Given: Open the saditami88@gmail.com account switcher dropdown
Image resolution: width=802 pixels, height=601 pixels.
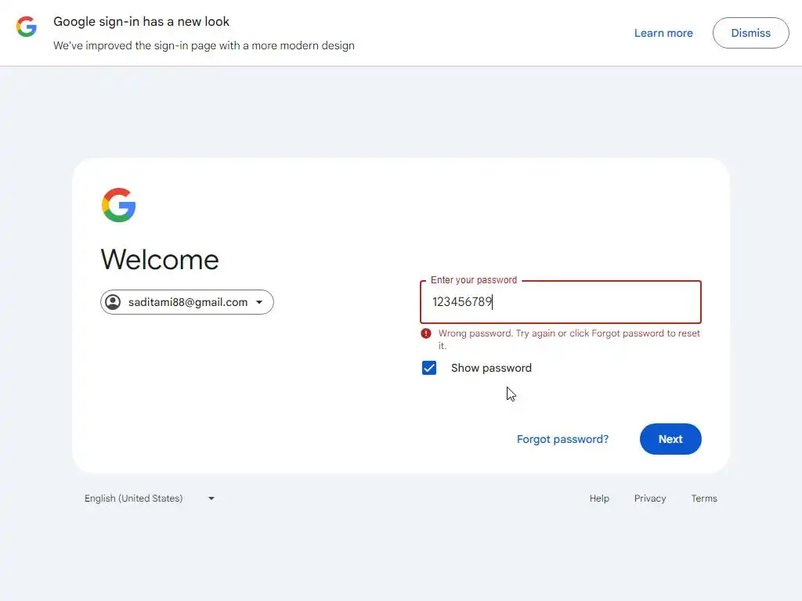Looking at the screenshot, I should (187, 302).
